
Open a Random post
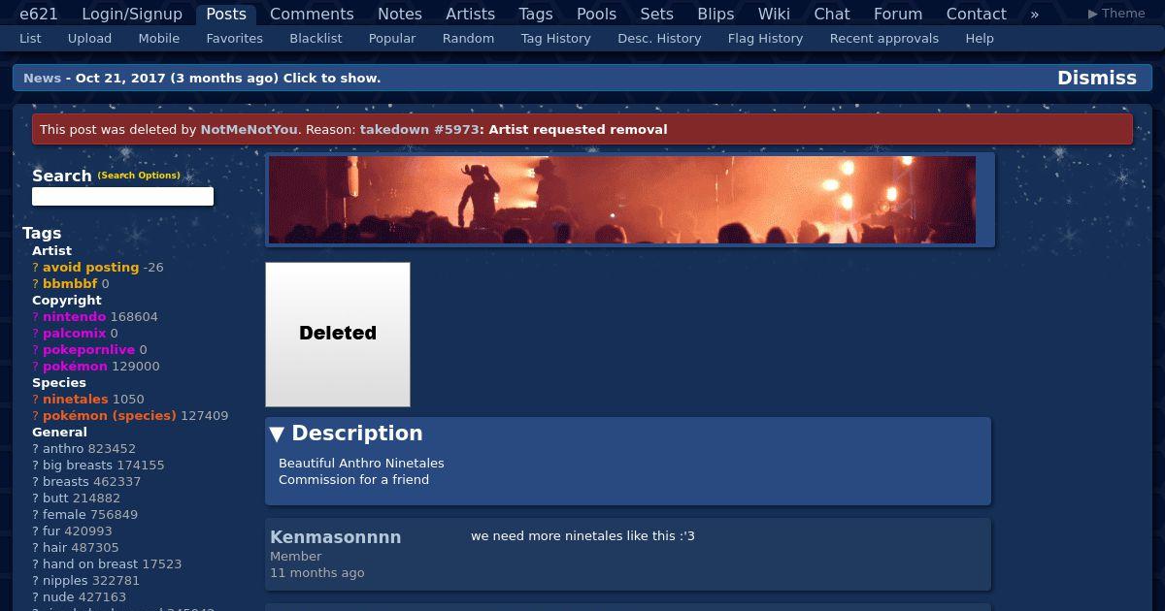tap(468, 39)
